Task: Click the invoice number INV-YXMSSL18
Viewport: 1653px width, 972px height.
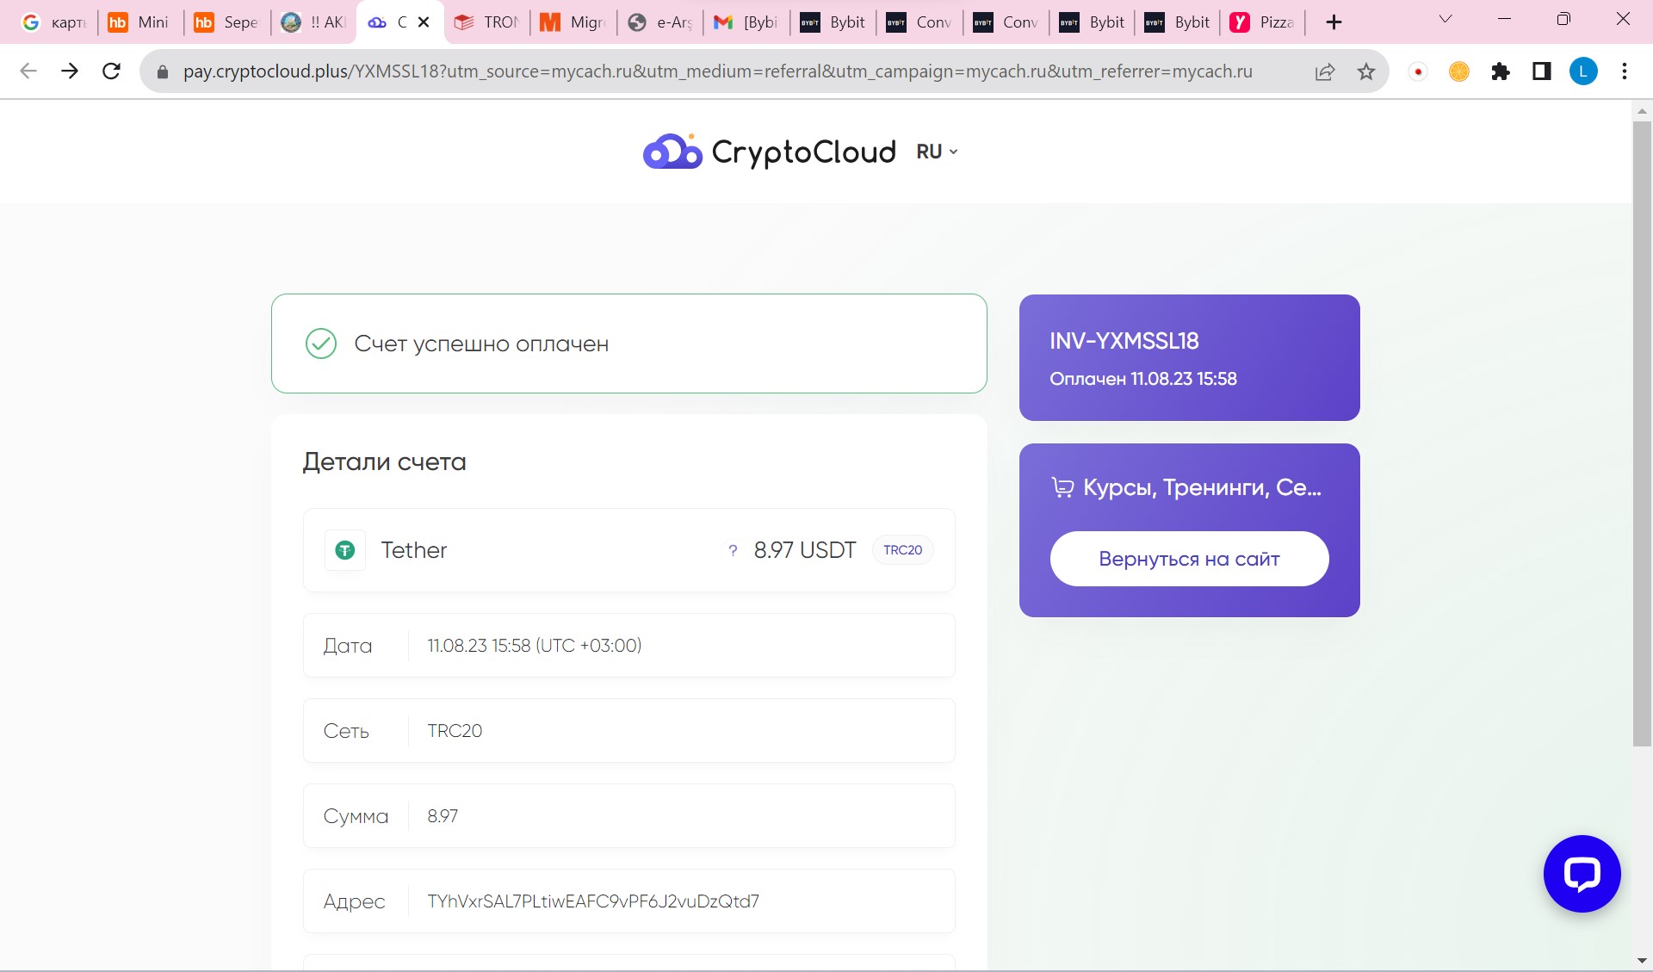Action: click(x=1124, y=341)
